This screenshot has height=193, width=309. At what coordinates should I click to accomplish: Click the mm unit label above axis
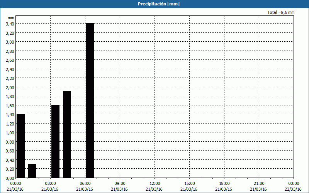(11, 18)
